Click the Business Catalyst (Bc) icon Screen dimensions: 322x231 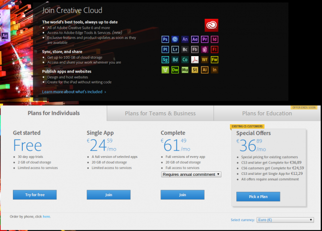click(185, 49)
